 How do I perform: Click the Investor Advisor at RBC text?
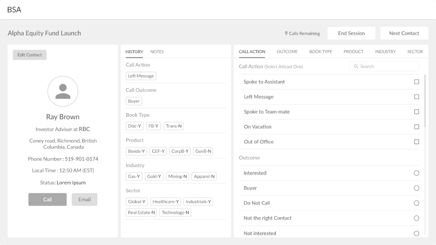[63, 129]
